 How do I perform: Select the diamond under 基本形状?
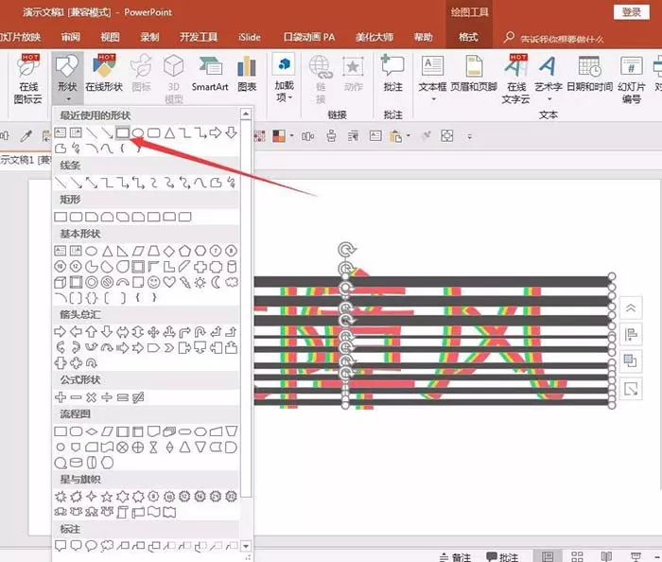169,252
